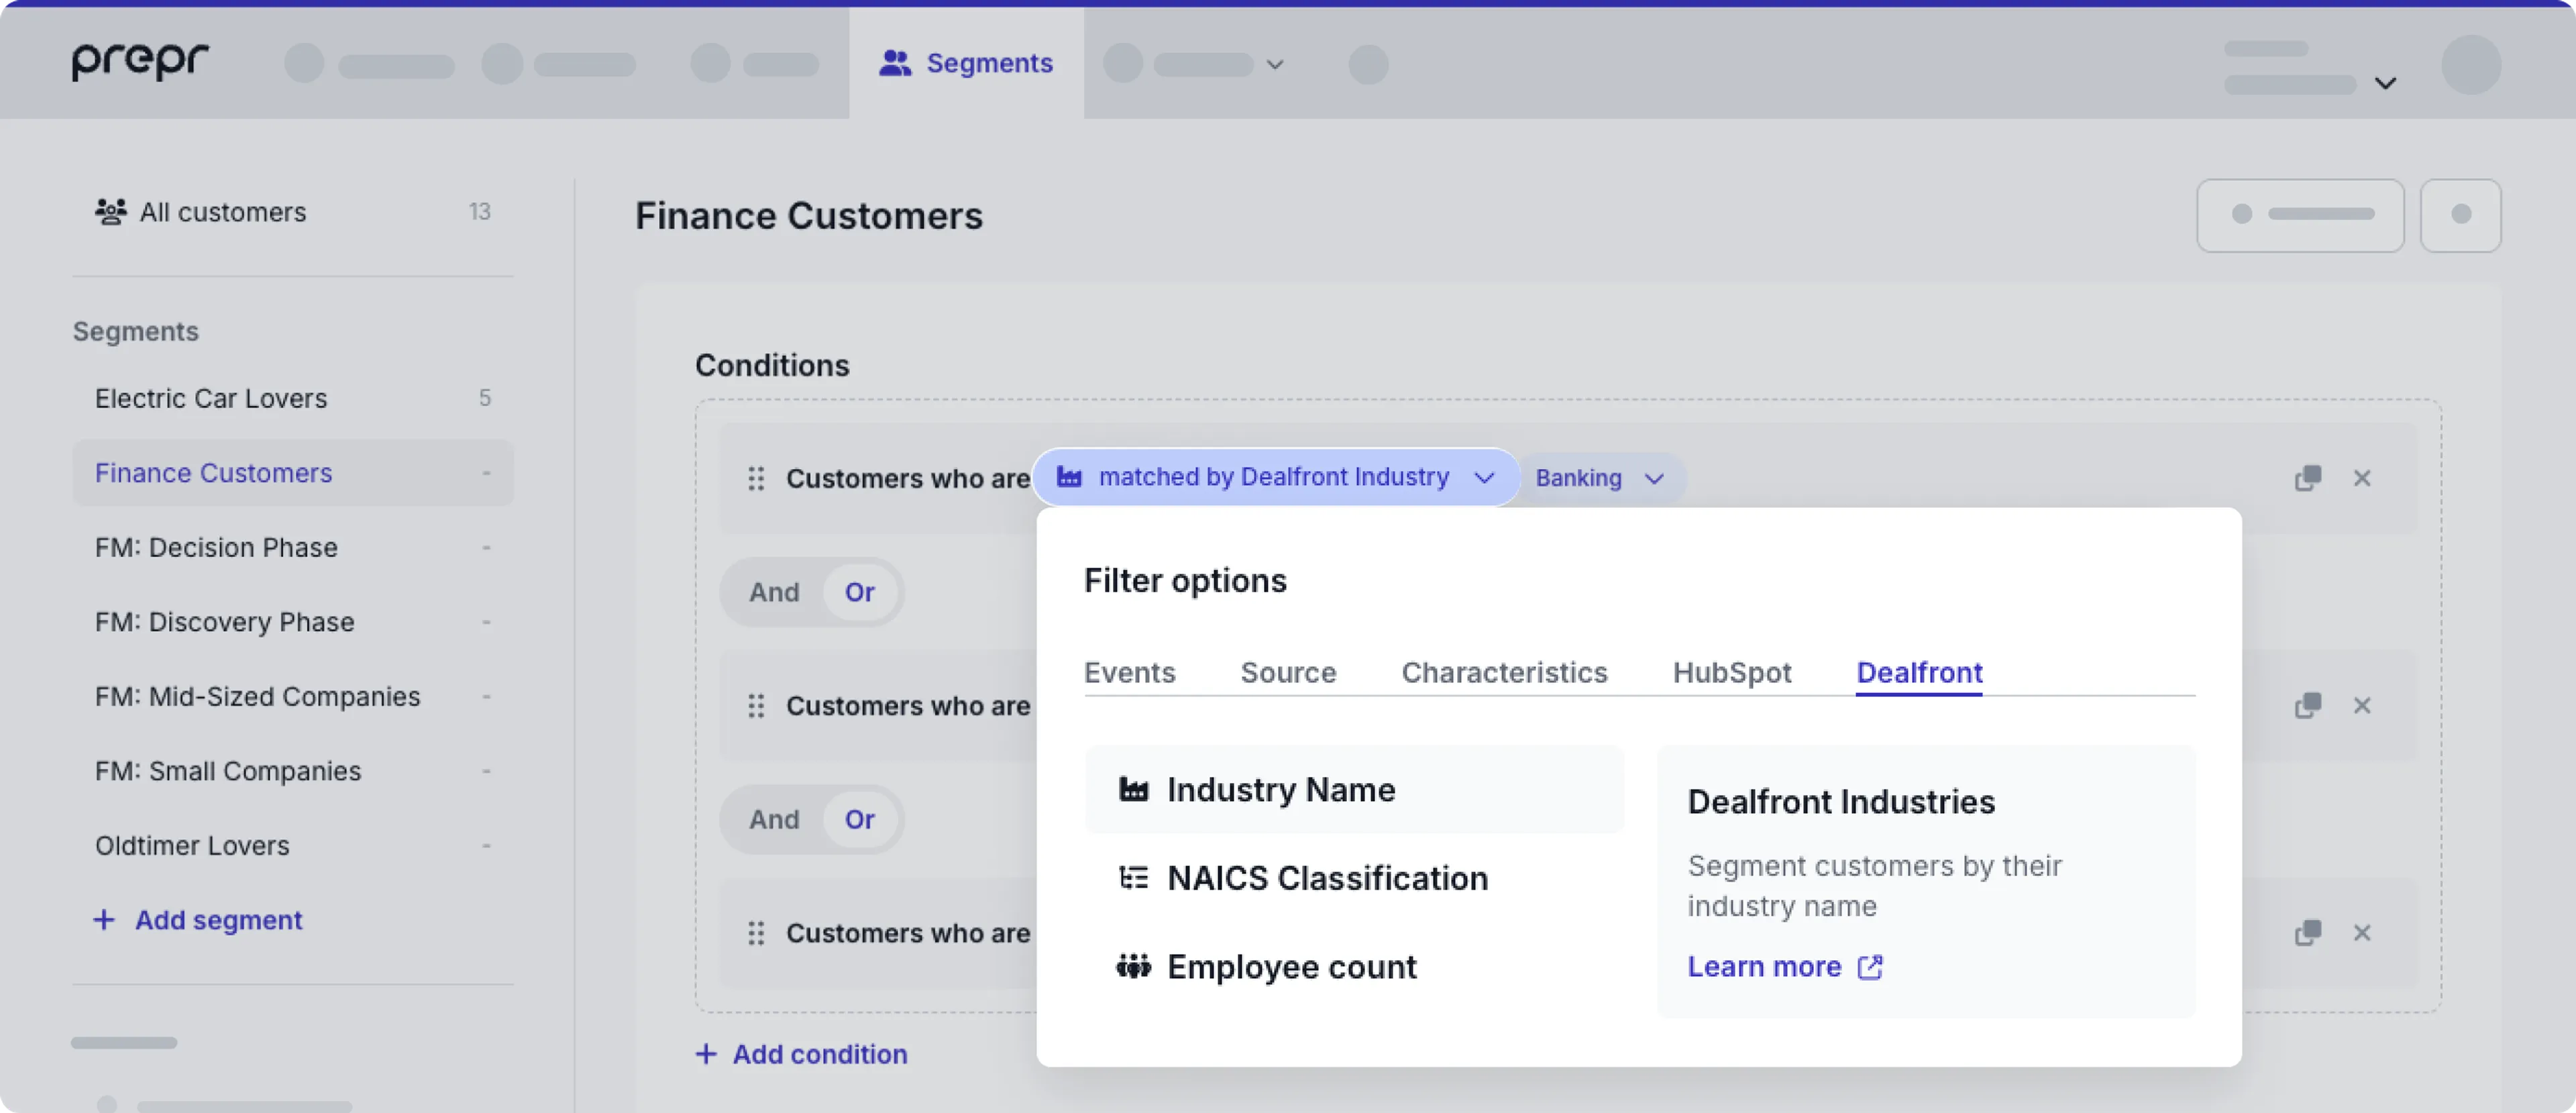The width and height of the screenshot is (2576, 1113).
Task: Click the 'Finance Customers' page heading
Action: (809, 215)
